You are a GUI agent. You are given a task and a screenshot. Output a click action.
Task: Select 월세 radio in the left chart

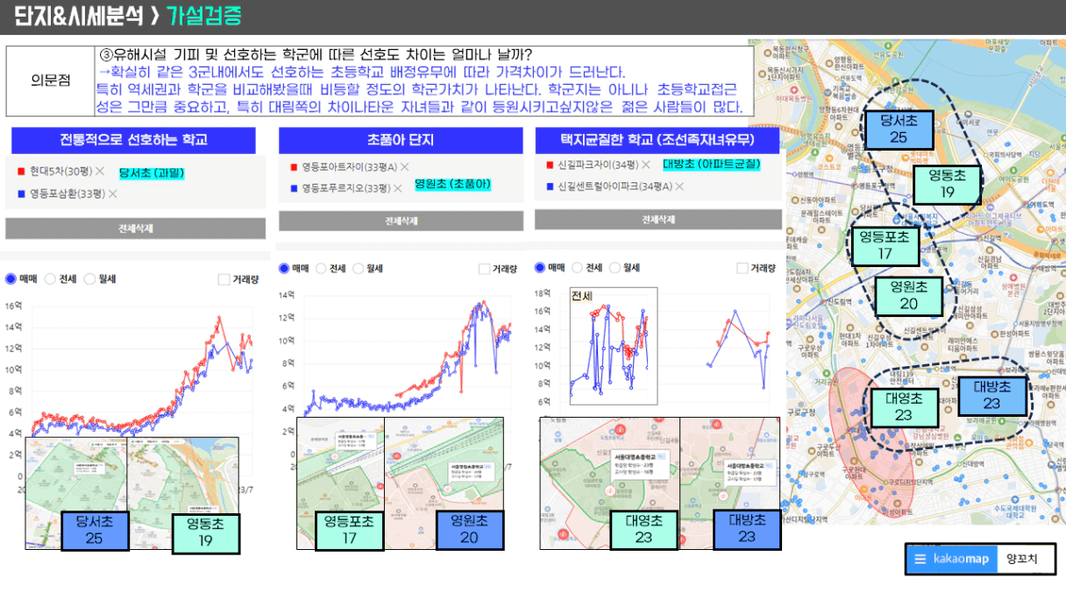tap(89, 279)
